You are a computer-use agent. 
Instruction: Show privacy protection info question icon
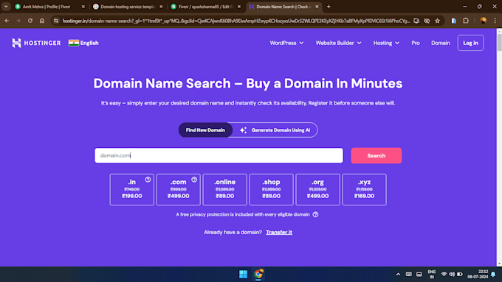click(315, 214)
